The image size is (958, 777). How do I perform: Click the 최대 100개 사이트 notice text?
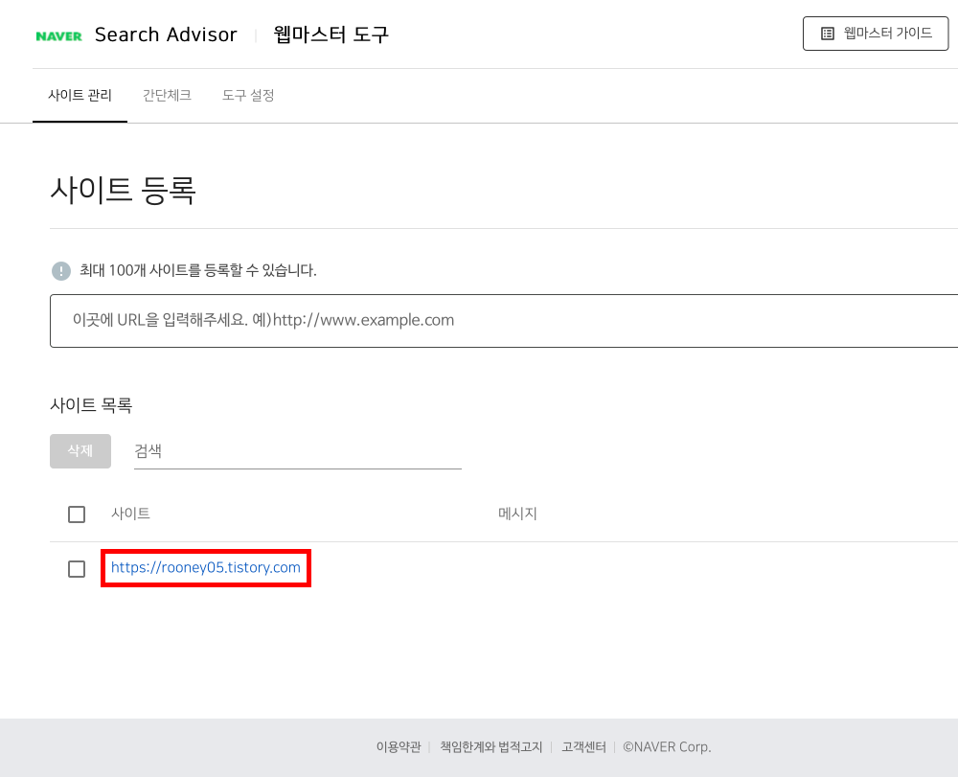click(198, 270)
